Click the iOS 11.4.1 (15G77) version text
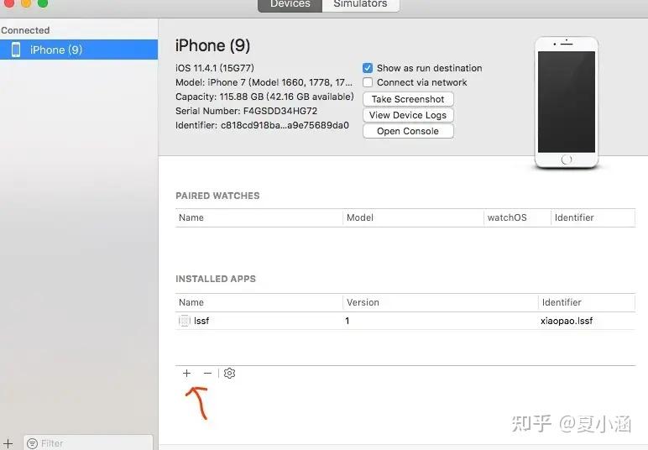 pyautogui.click(x=215, y=68)
